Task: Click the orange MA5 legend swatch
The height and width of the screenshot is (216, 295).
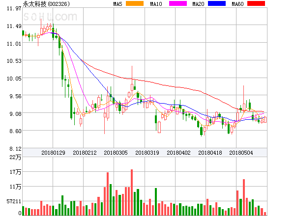Action: point(135,3)
